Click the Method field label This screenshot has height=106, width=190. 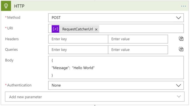pyautogui.click(x=14, y=17)
